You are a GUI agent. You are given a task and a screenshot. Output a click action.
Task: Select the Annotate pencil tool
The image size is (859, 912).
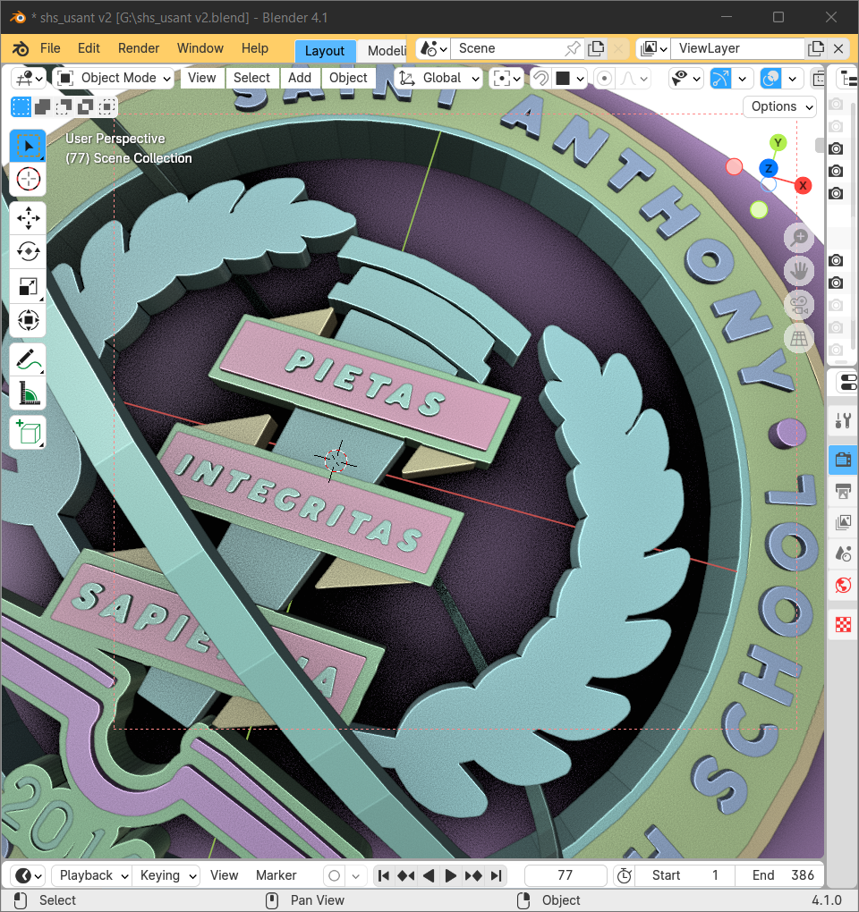28,359
